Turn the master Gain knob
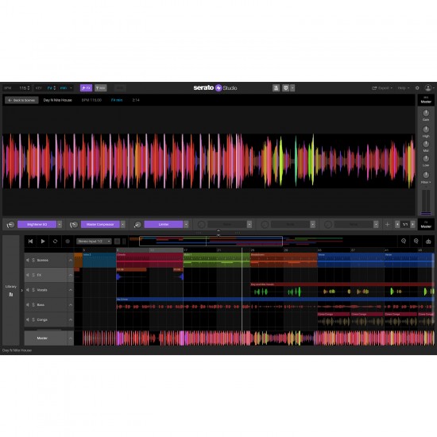Screen dimensions: 437x437 click(x=426, y=113)
